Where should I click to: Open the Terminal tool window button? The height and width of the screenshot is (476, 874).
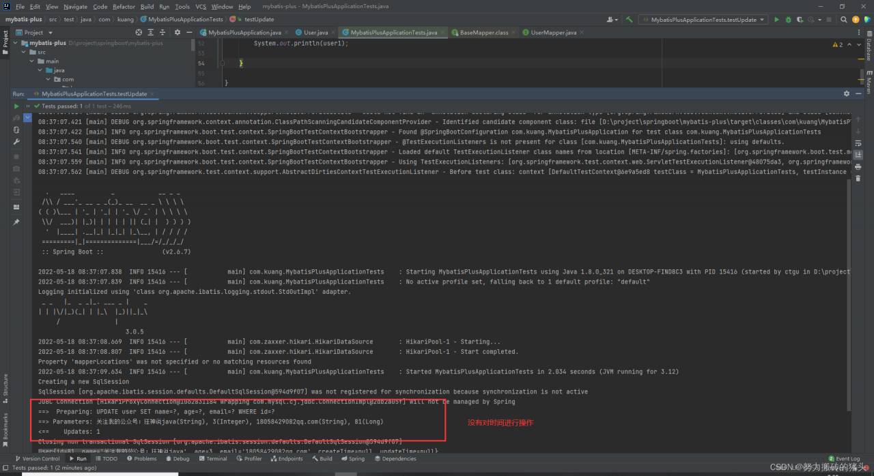click(x=213, y=459)
